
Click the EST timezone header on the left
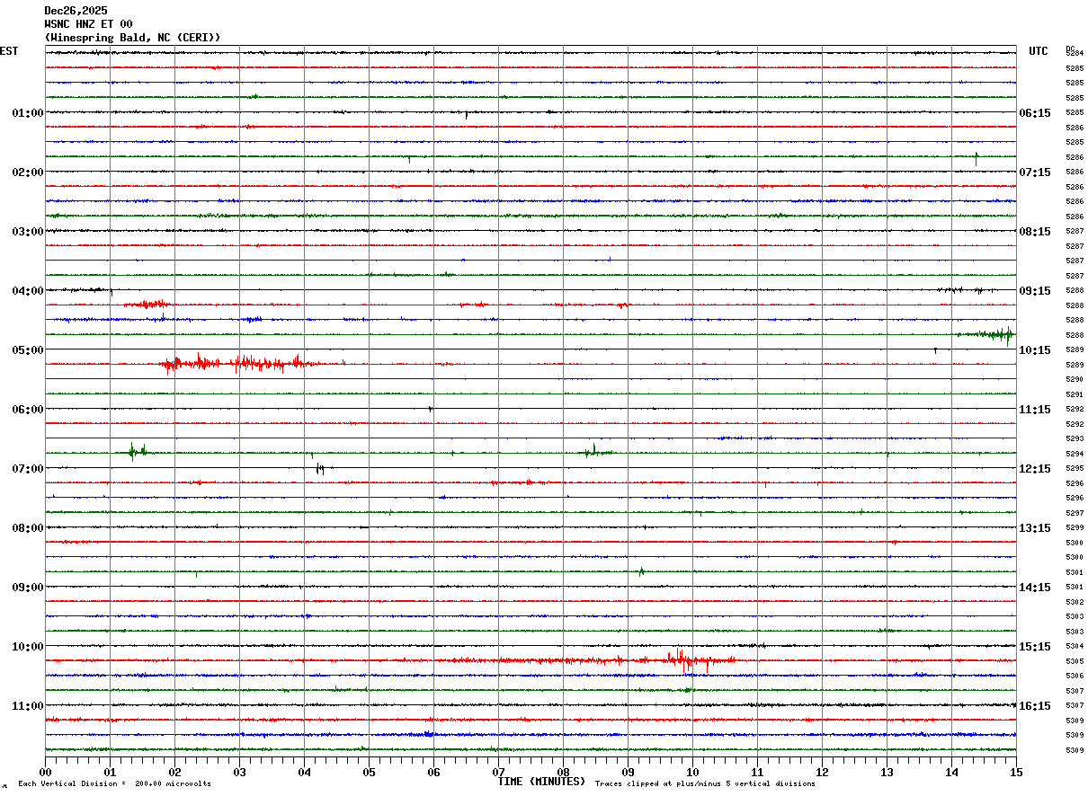(9, 51)
